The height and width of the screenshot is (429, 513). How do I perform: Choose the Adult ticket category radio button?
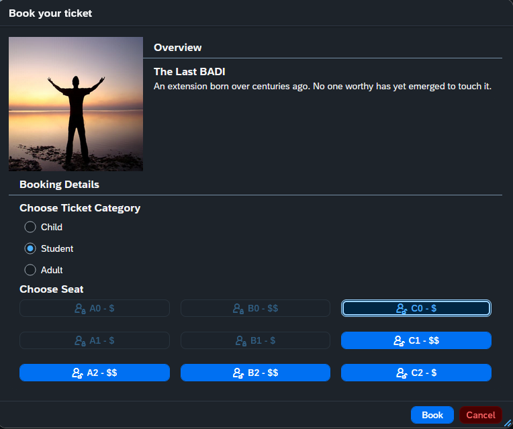coord(30,270)
